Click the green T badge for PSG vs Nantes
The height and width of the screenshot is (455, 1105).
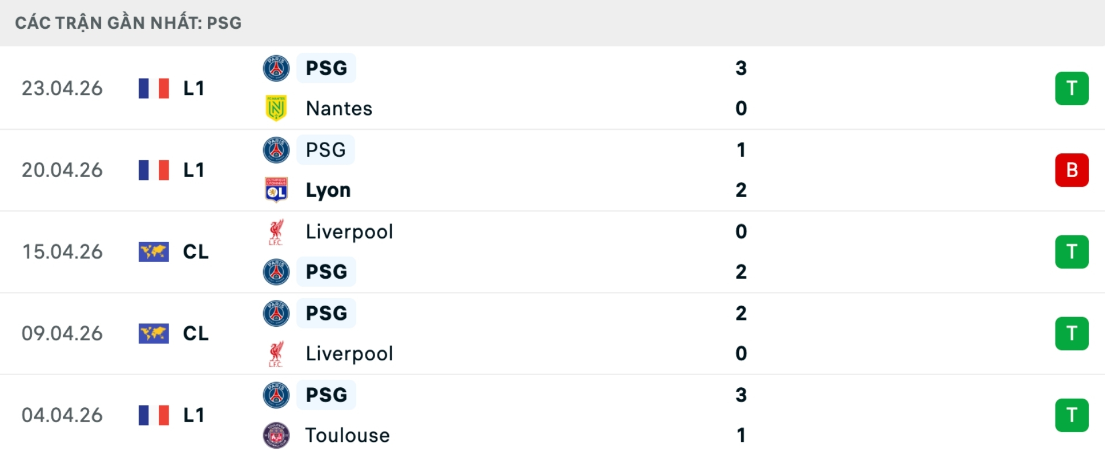tap(1072, 88)
